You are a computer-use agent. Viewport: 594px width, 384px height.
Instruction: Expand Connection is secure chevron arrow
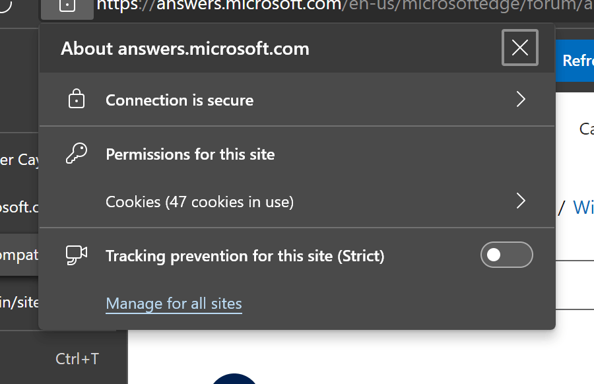tap(521, 100)
